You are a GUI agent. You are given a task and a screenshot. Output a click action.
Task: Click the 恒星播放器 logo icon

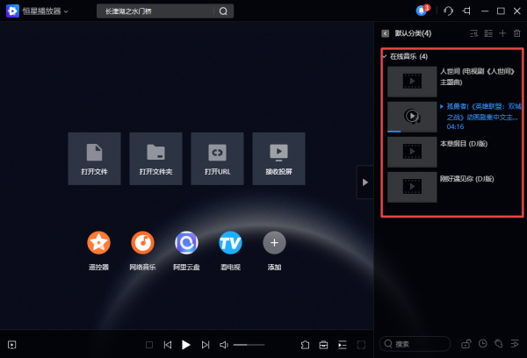[12, 11]
